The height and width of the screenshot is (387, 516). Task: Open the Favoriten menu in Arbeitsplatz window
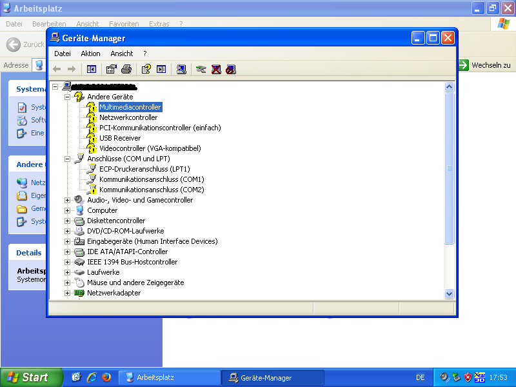(x=124, y=24)
